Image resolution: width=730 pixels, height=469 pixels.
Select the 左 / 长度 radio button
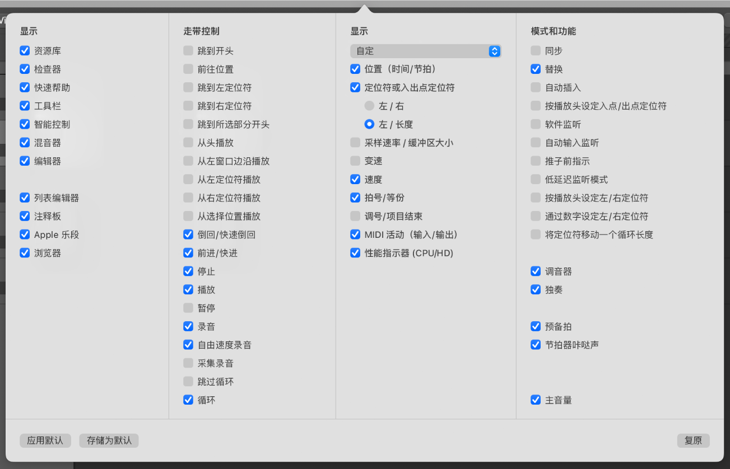369,124
